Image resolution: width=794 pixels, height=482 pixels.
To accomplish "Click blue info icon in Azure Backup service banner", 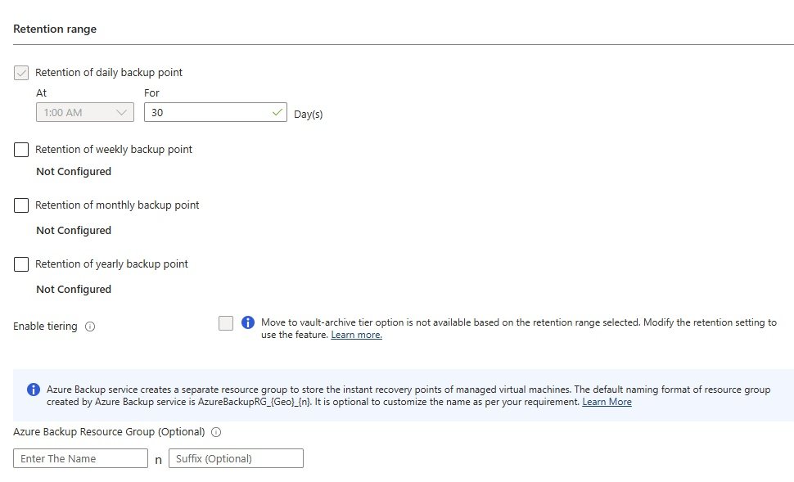I will point(34,390).
